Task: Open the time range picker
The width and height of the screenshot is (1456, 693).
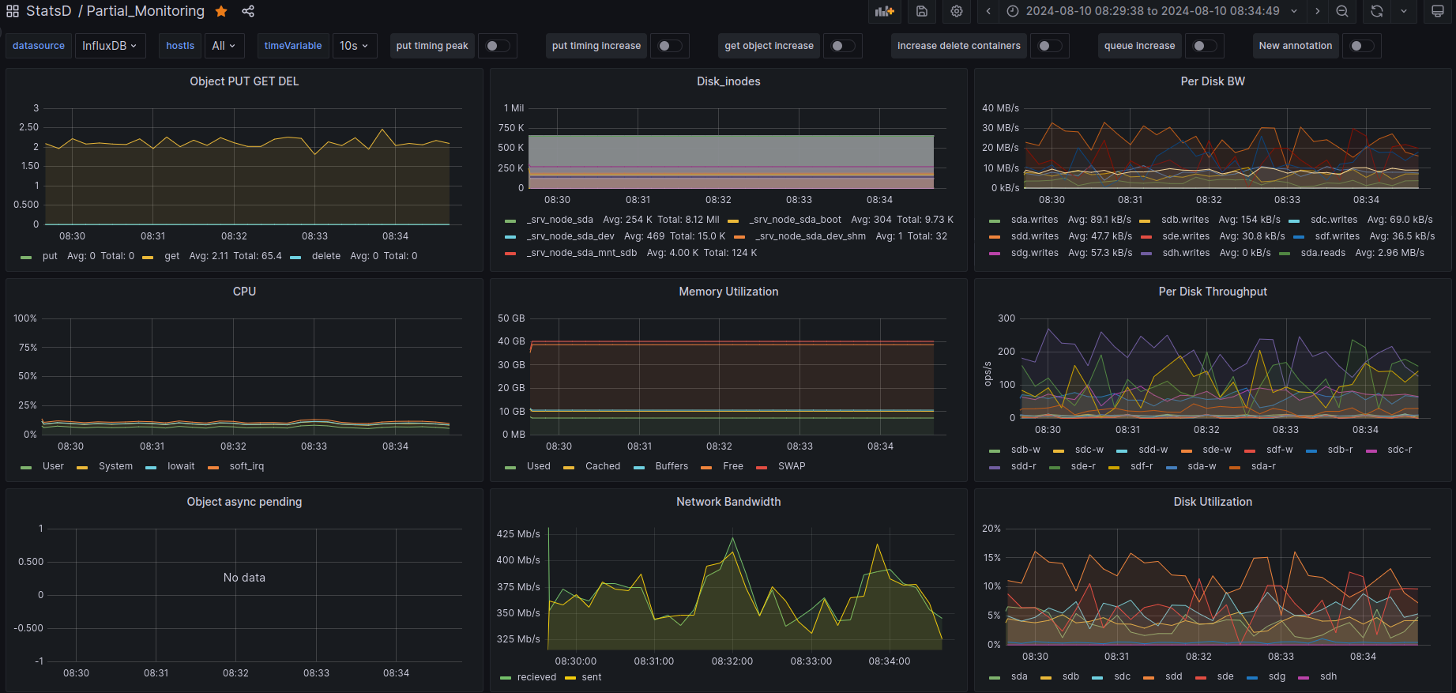Action: (x=1152, y=11)
